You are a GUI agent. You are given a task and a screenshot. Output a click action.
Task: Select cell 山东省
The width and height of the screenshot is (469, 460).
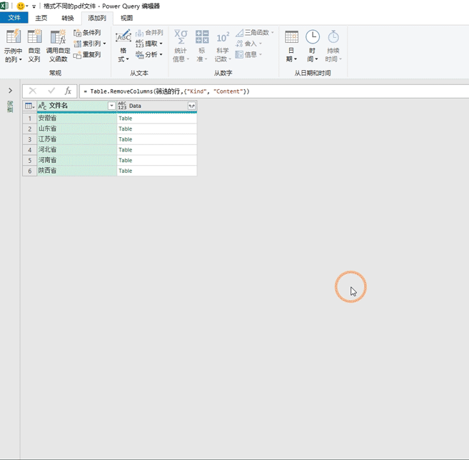(x=77, y=129)
